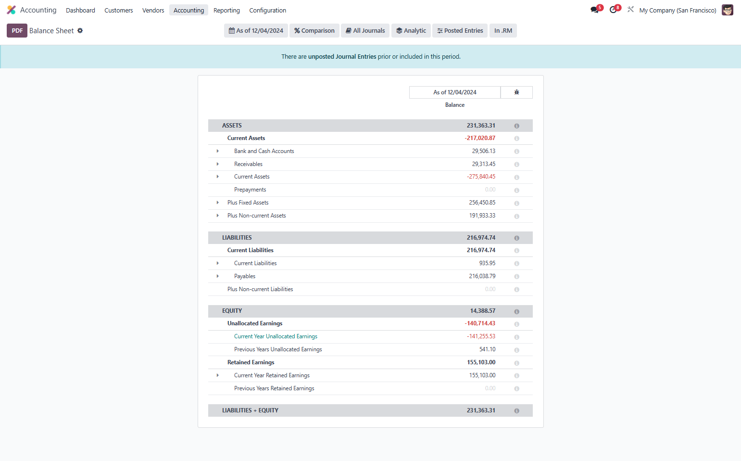
Task: Expand Current Year Retained Earnings row
Action: (218, 375)
